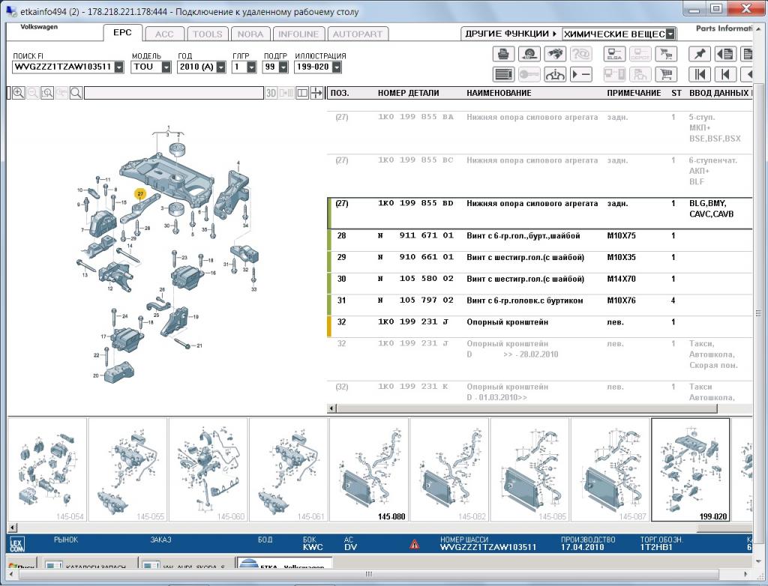Open the ХИМИЧЕСКИЕ ВЕЩЕС dropdown
The width and height of the screenshot is (768, 586).
tap(670, 34)
